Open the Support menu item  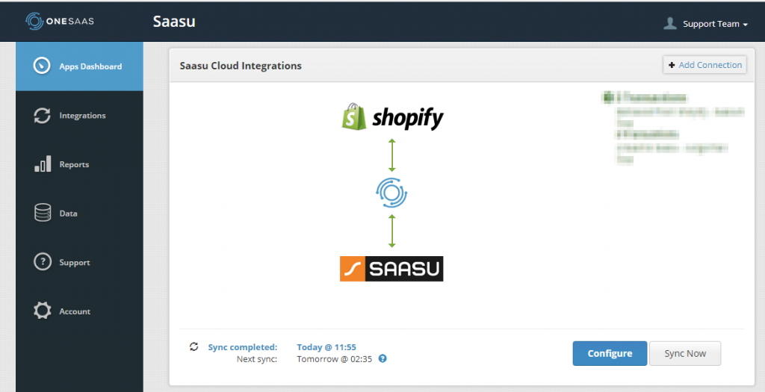79,262
